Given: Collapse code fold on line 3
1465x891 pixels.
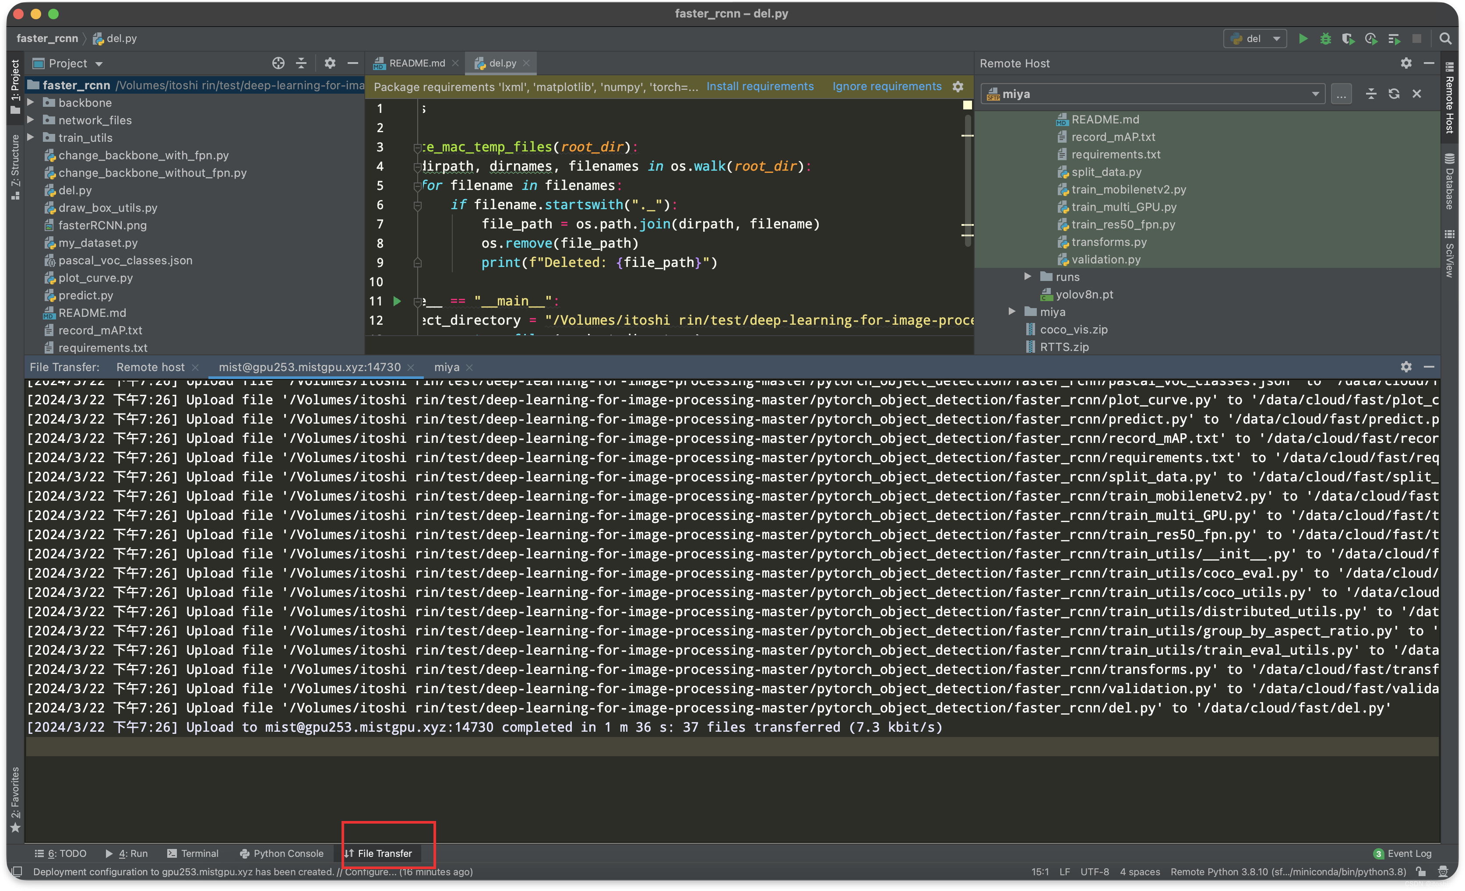Looking at the screenshot, I should (417, 147).
